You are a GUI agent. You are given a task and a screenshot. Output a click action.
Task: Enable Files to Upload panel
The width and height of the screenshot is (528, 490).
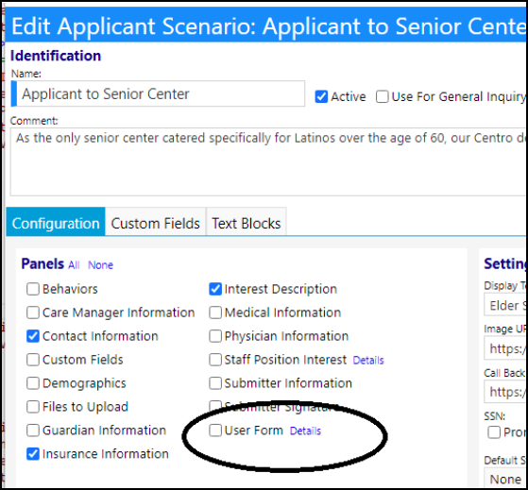tap(33, 407)
